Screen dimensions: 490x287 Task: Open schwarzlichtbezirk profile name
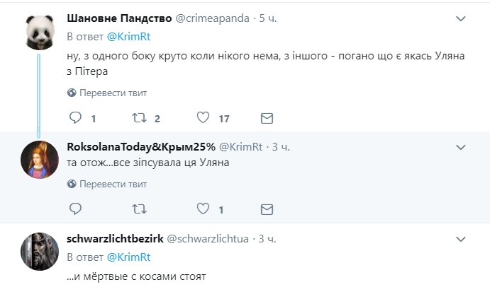pos(113,239)
